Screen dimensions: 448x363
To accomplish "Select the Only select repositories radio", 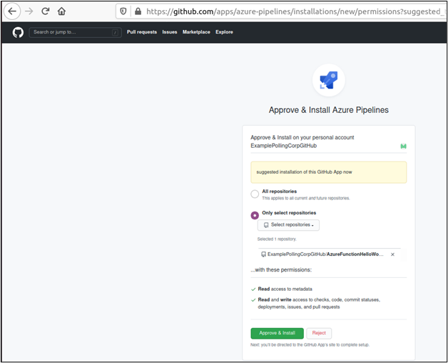I will click(x=255, y=215).
